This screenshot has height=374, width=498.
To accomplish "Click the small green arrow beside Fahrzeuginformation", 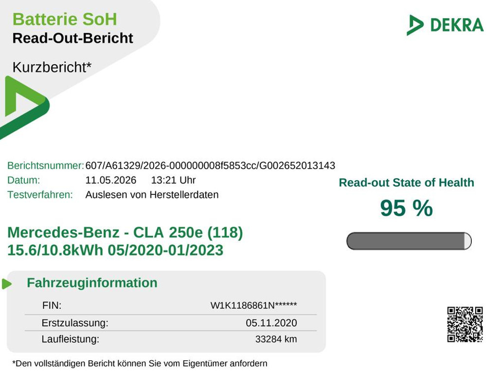I will pyautogui.click(x=7, y=284).
